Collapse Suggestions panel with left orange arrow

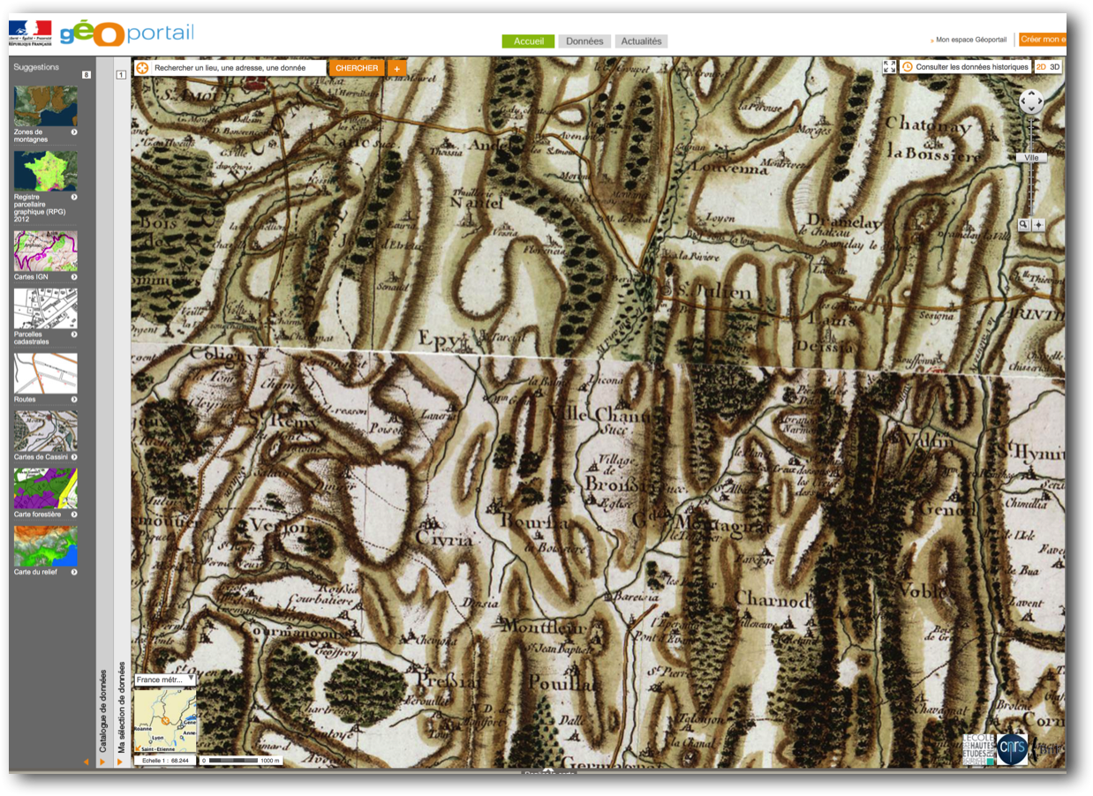click(x=86, y=762)
